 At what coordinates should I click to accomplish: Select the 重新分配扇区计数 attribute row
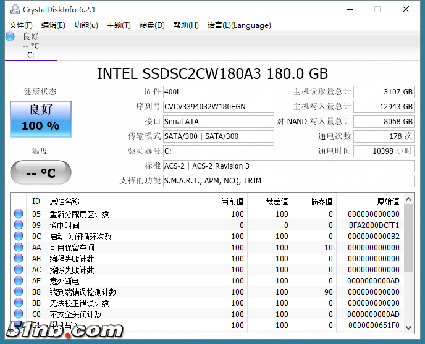207,214
